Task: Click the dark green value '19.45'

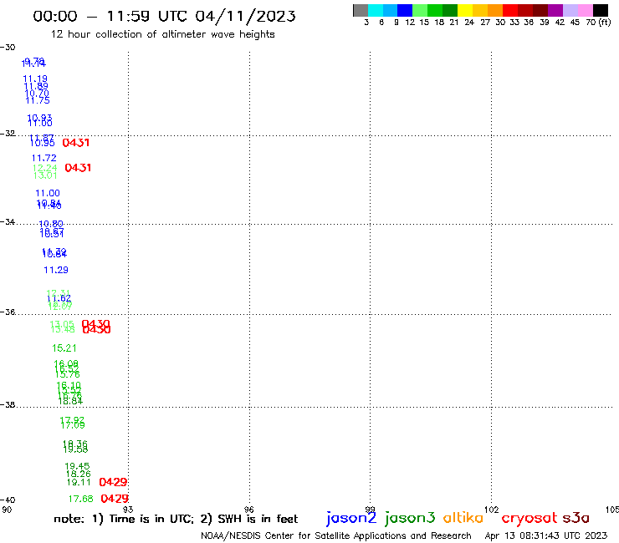Action: [x=77, y=466]
